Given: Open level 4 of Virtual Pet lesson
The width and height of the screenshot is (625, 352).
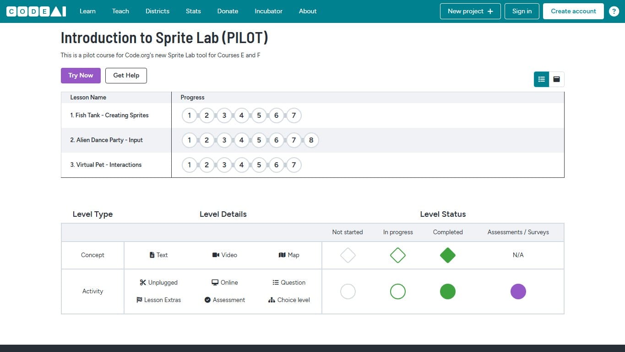Looking at the screenshot, I should click(242, 165).
